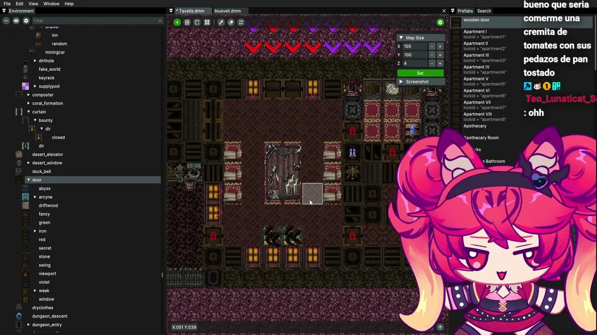Screen dimensions: 597x335
Task: Edit the X map size field
Action: pos(416,47)
